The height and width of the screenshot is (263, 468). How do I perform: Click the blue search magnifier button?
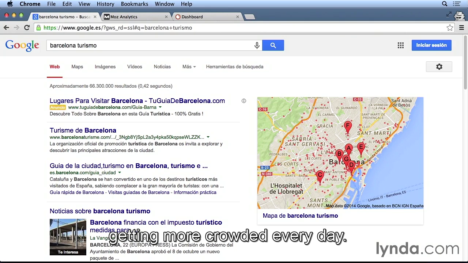click(x=273, y=45)
